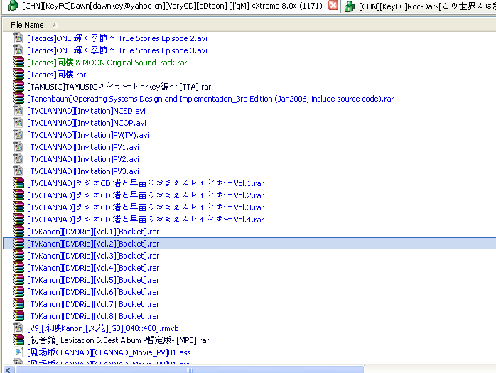Select TAMUSIC key編 [TTA].rar file
This screenshot has width=496, height=373.
point(119,87)
